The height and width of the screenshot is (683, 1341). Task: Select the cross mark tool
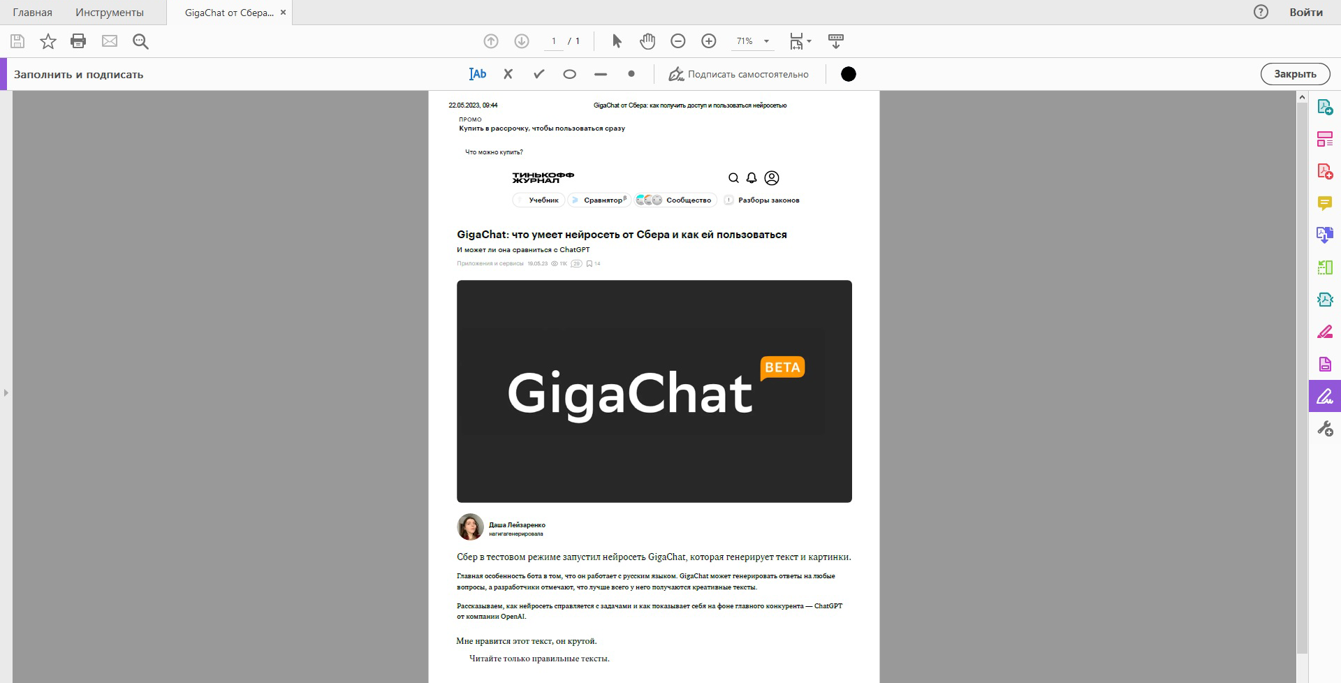point(508,74)
